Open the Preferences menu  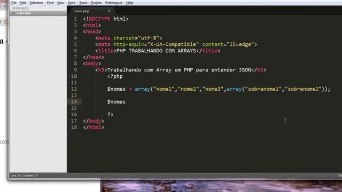114,3
